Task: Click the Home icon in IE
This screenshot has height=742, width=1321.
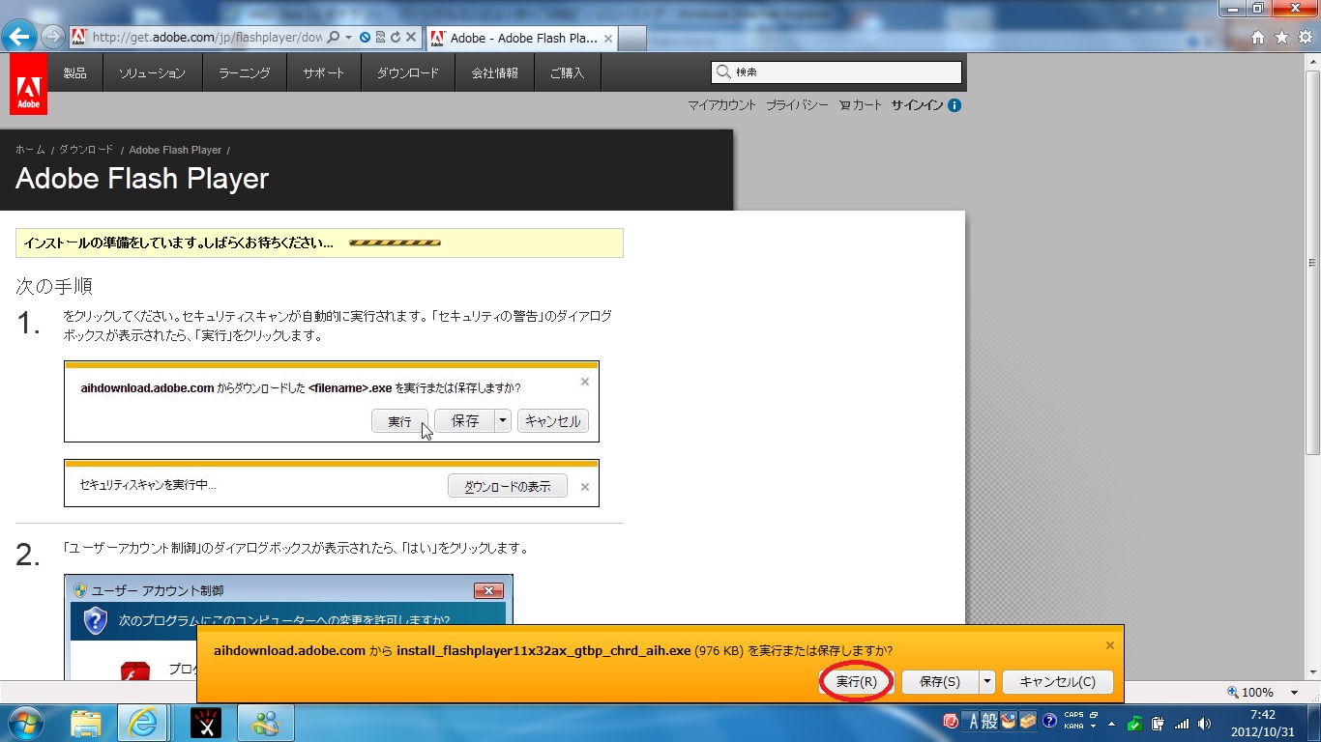Action: (x=1258, y=38)
